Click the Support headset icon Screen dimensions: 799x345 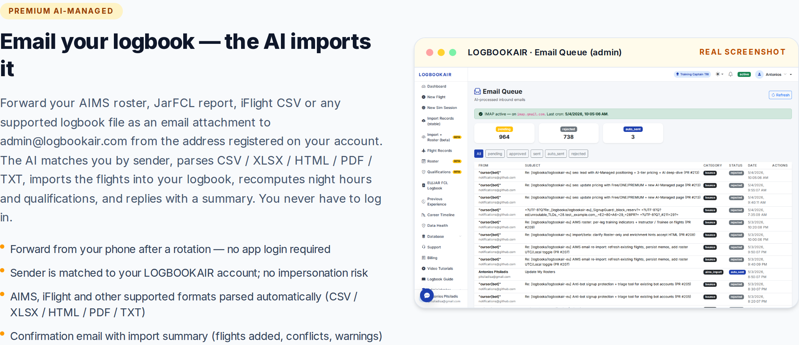[423, 247]
